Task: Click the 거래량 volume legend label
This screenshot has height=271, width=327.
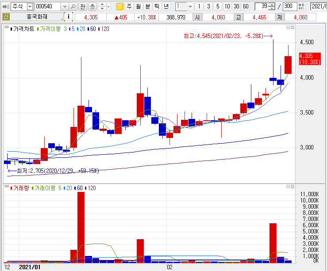Action: [x=21, y=188]
